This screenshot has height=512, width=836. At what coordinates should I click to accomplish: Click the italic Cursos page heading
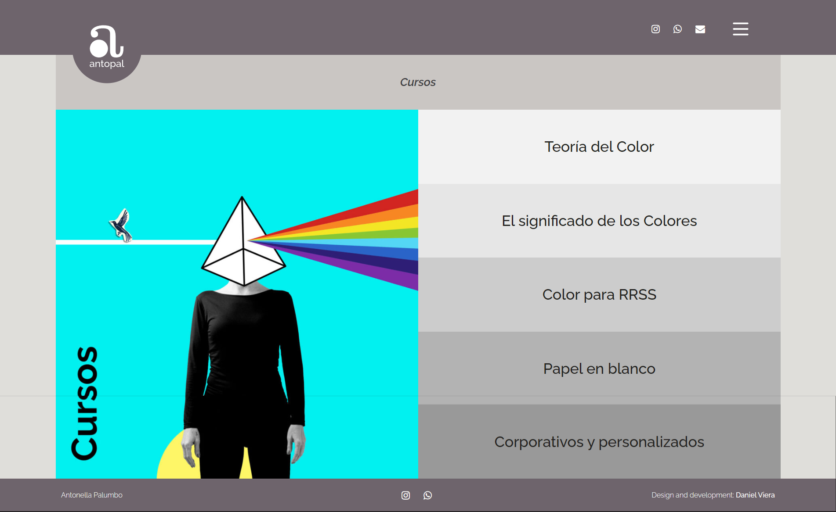tap(417, 82)
